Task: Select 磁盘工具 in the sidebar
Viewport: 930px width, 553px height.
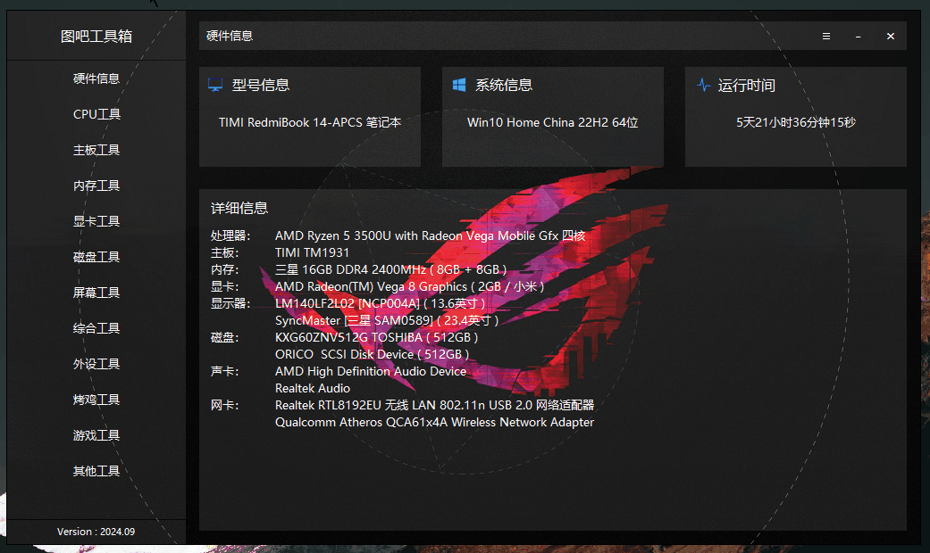Action: click(x=96, y=257)
